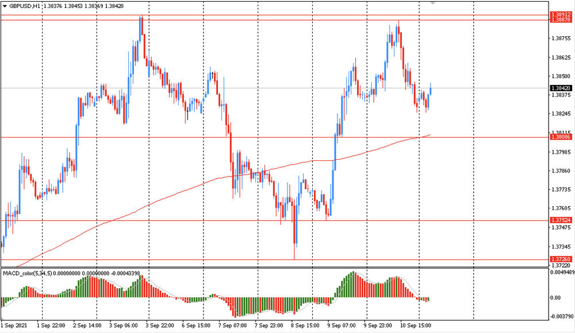Image resolution: width=575 pixels, height=333 pixels.
Task: Click the GBPUSD,H1 symbol title text
Action: pos(25,6)
